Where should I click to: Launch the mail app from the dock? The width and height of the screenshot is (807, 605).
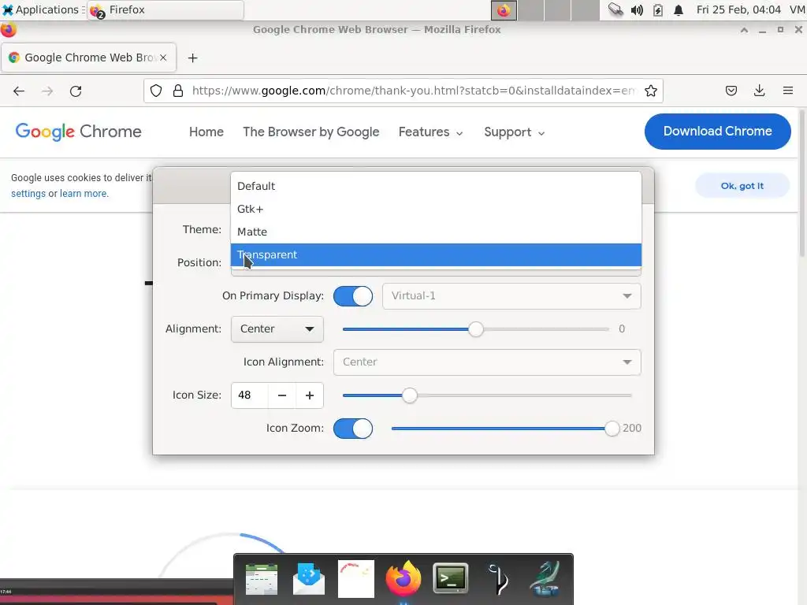tap(308, 579)
